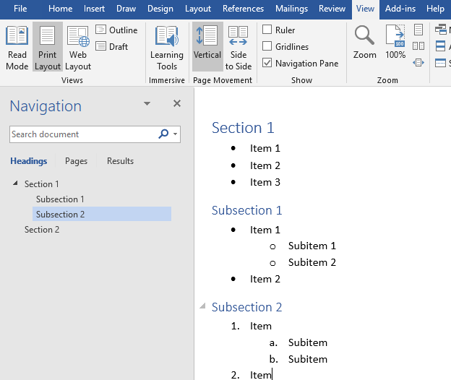Jump to Section 2 in navigation
Viewport: 451px width, 380px height.
[x=42, y=230]
